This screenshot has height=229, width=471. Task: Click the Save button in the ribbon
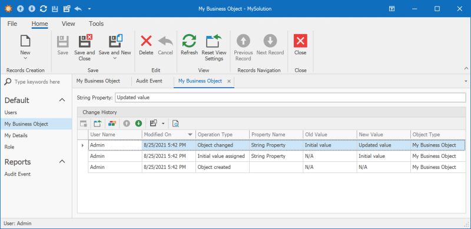click(x=63, y=45)
